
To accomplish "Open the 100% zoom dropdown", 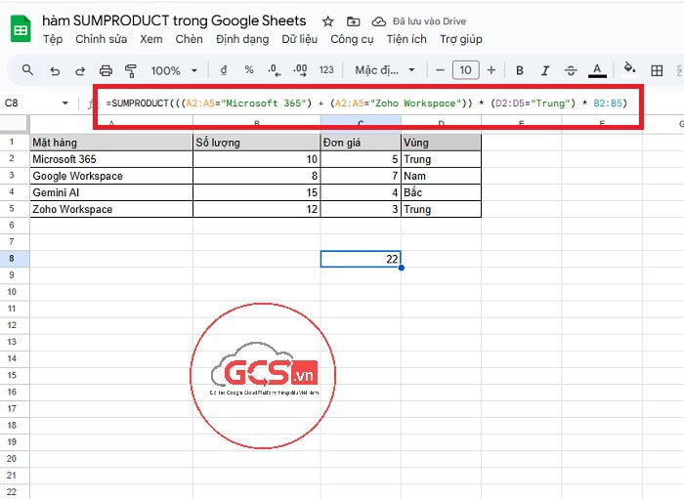I will click(173, 70).
